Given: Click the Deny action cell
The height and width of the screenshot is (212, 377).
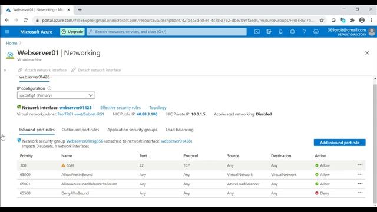Looking at the screenshot, I should [x=322, y=193].
